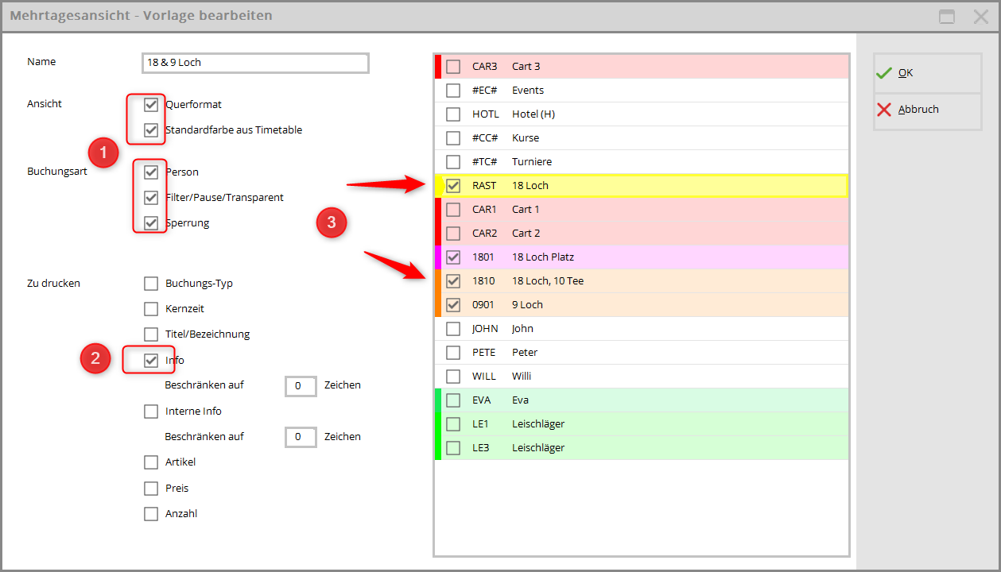Uncheck the Querformat checkbox
The height and width of the screenshot is (572, 1001).
coord(151,105)
